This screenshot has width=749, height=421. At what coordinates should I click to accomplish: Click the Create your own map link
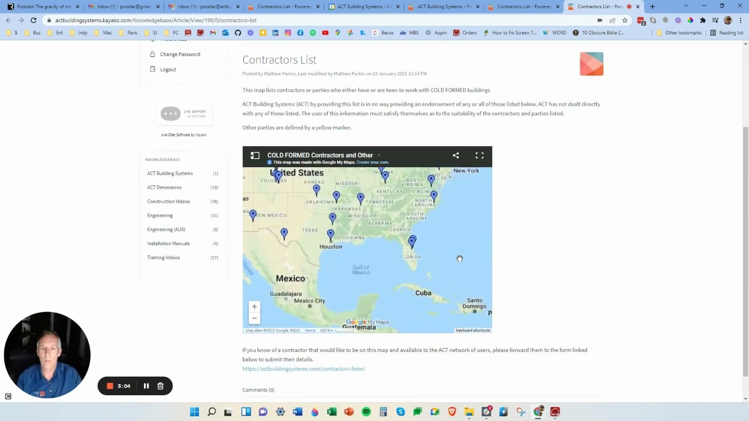[x=373, y=163]
